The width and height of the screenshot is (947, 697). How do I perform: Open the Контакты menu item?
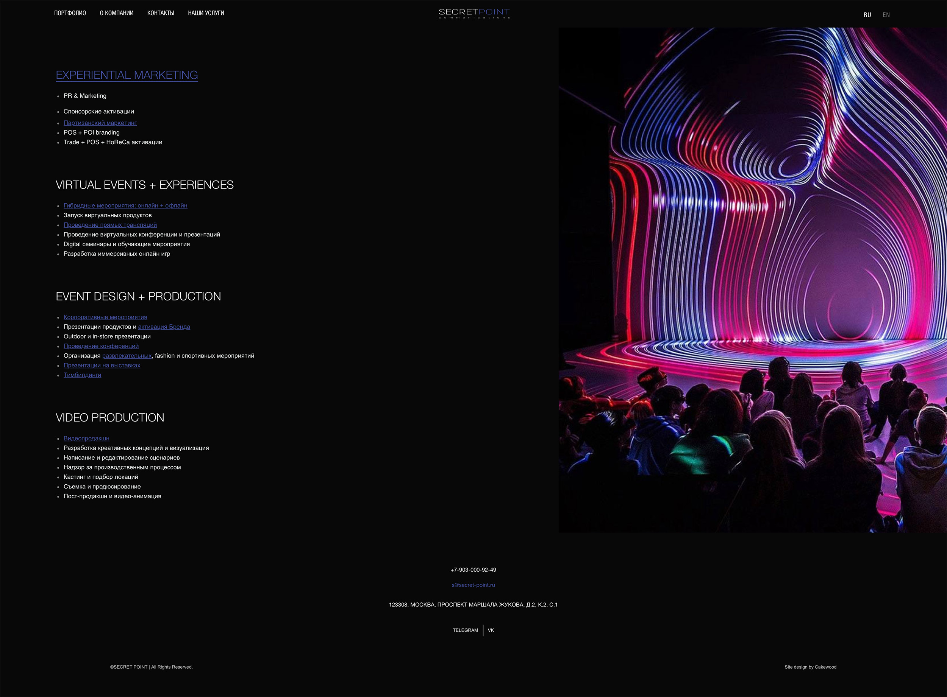(x=161, y=13)
